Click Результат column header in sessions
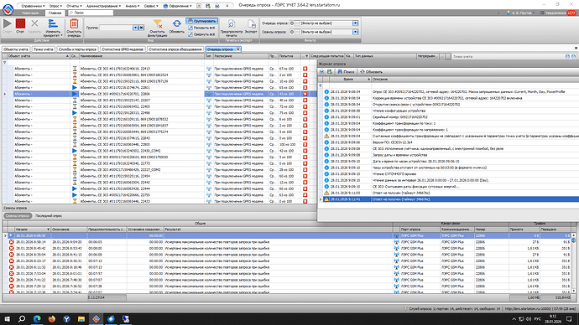This screenshot has width=579, height=325. point(278,230)
